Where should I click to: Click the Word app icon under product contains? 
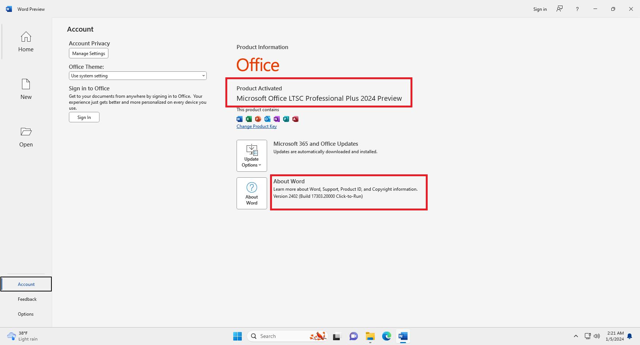pyautogui.click(x=240, y=119)
